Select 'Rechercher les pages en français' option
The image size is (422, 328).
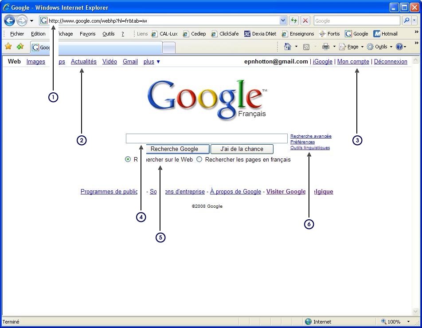pyautogui.click(x=199, y=159)
